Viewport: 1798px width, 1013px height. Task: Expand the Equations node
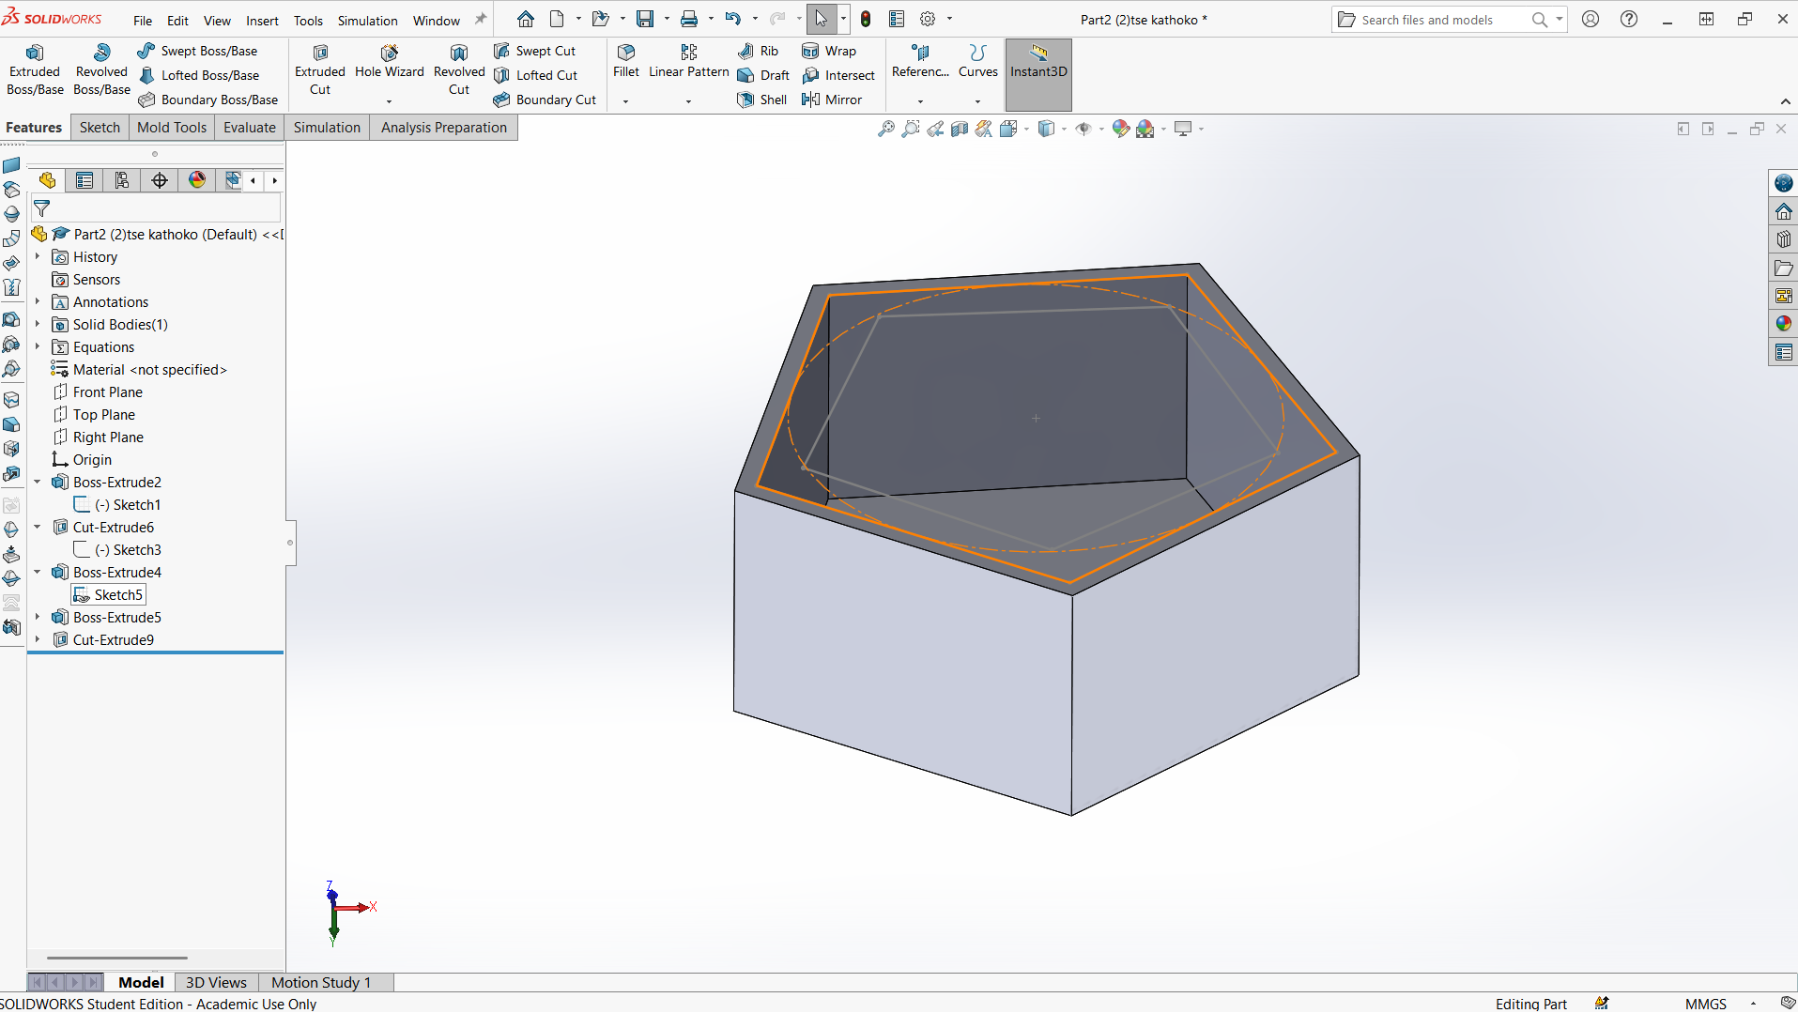[x=38, y=346]
